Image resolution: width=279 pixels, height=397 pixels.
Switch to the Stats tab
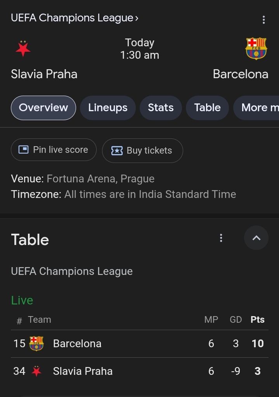tap(161, 108)
